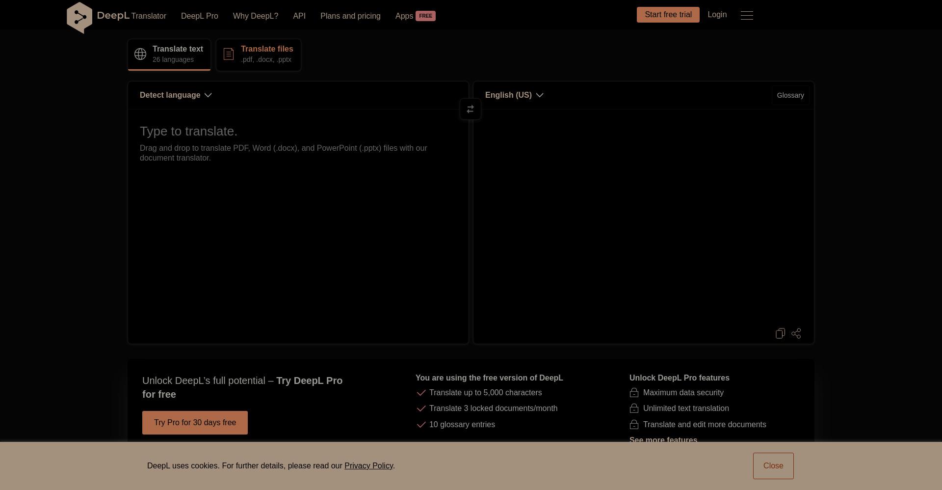Screen dimensions: 942x490
Task: Share the translation
Action: pos(796,333)
